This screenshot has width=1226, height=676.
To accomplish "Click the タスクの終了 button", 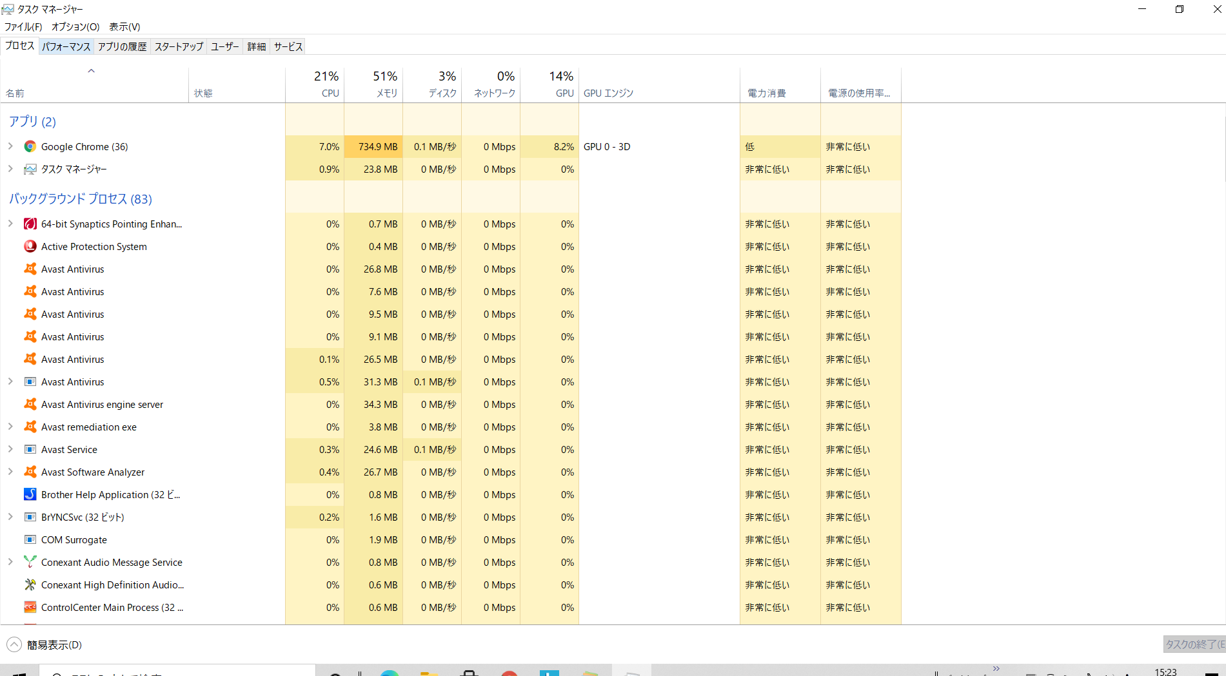I will click(x=1194, y=644).
